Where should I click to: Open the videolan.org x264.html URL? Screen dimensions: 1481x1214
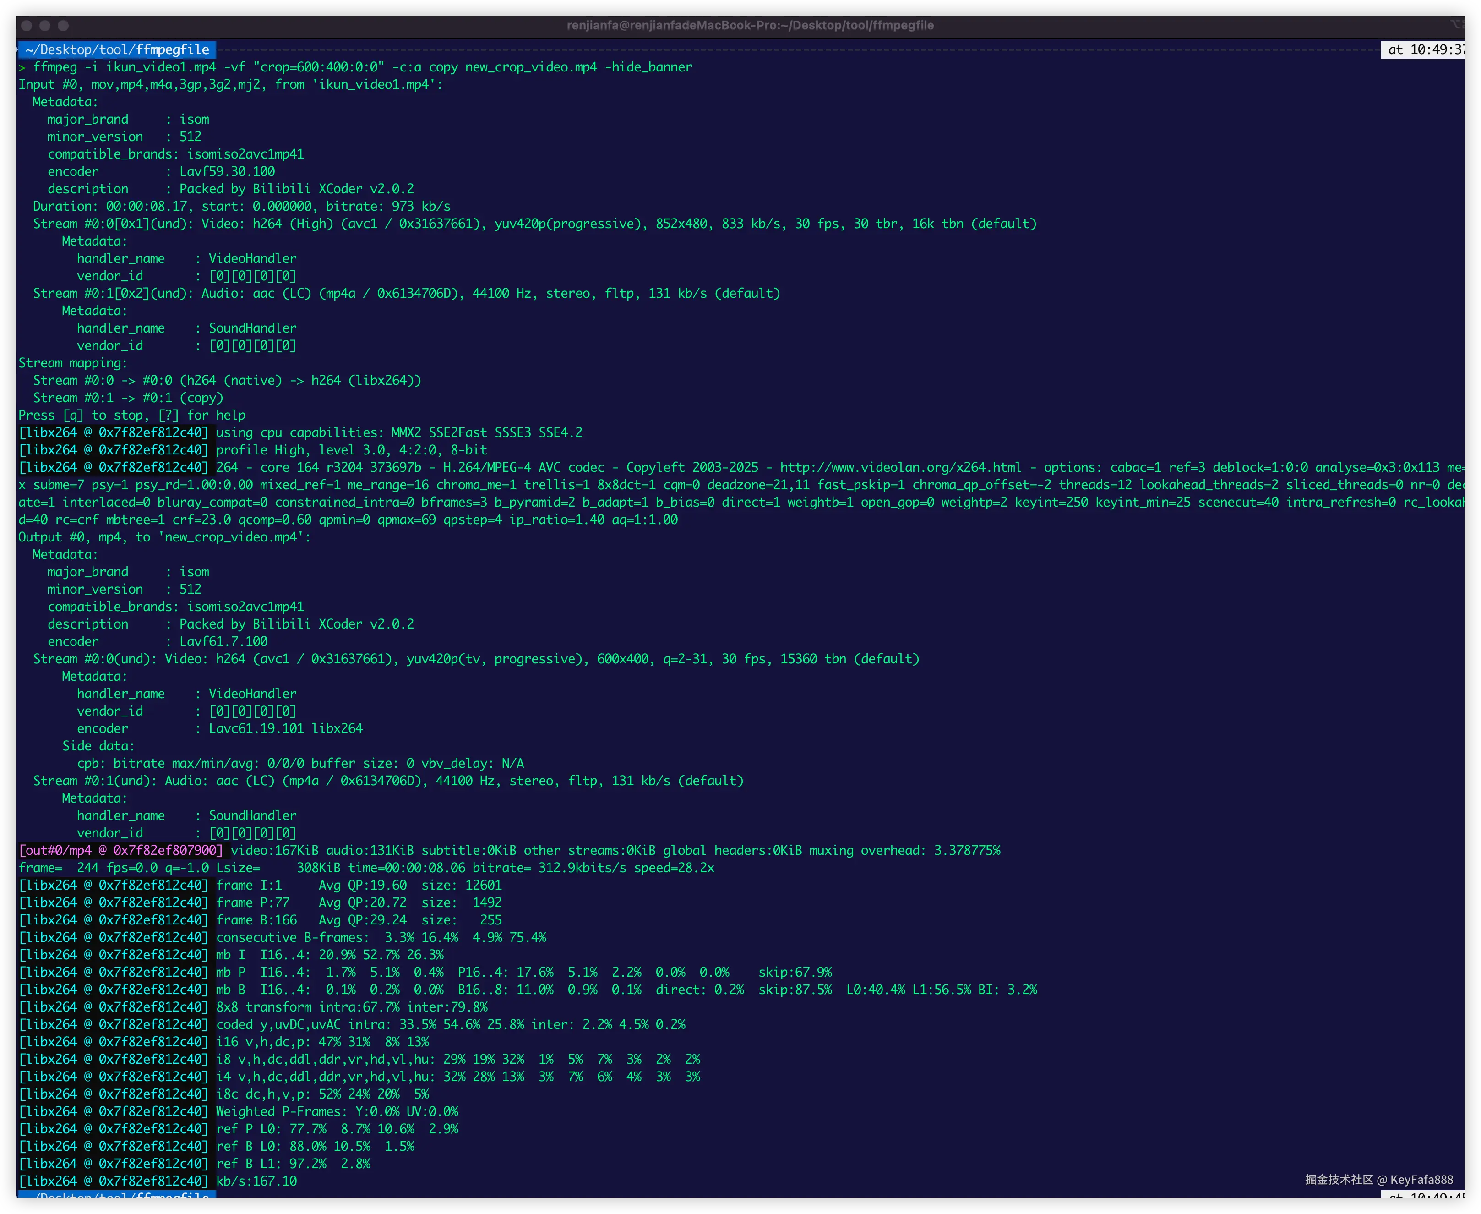click(x=900, y=468)
